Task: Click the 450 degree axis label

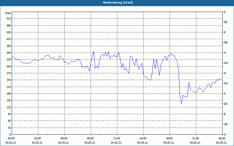Action: tap(9, 32)
